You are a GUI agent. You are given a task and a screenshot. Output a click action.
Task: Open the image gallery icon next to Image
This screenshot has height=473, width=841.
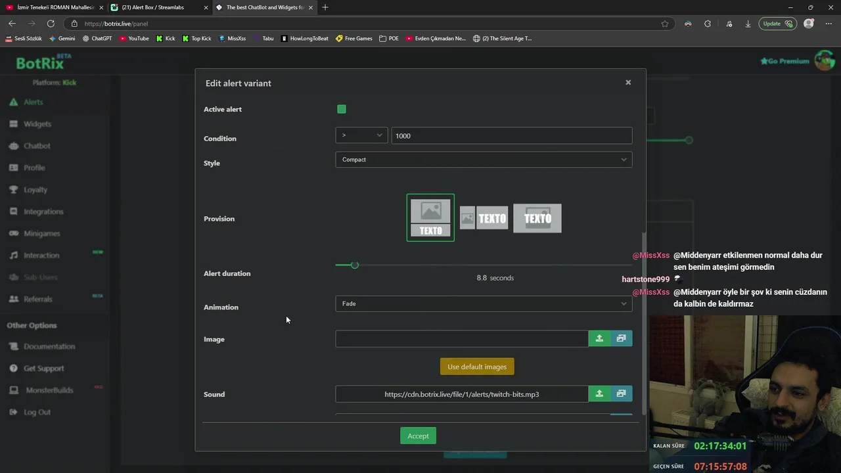point(621,338)
